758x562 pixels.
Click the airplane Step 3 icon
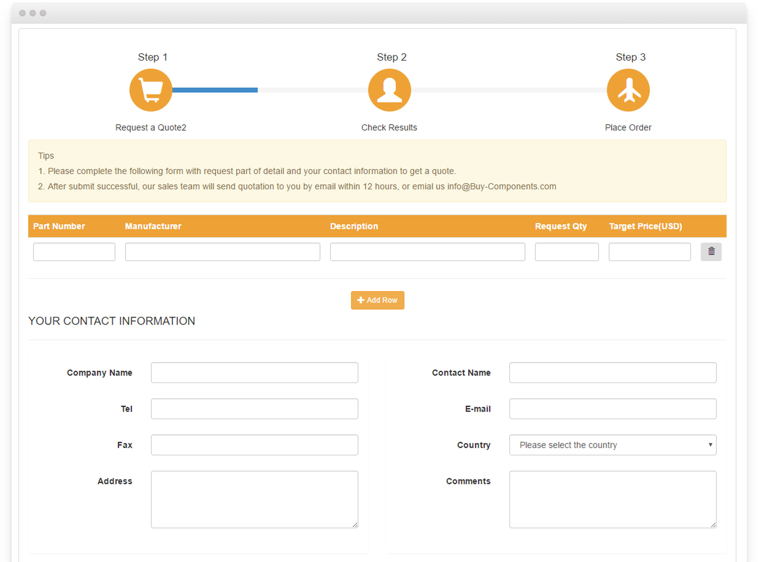coord(628,90)
